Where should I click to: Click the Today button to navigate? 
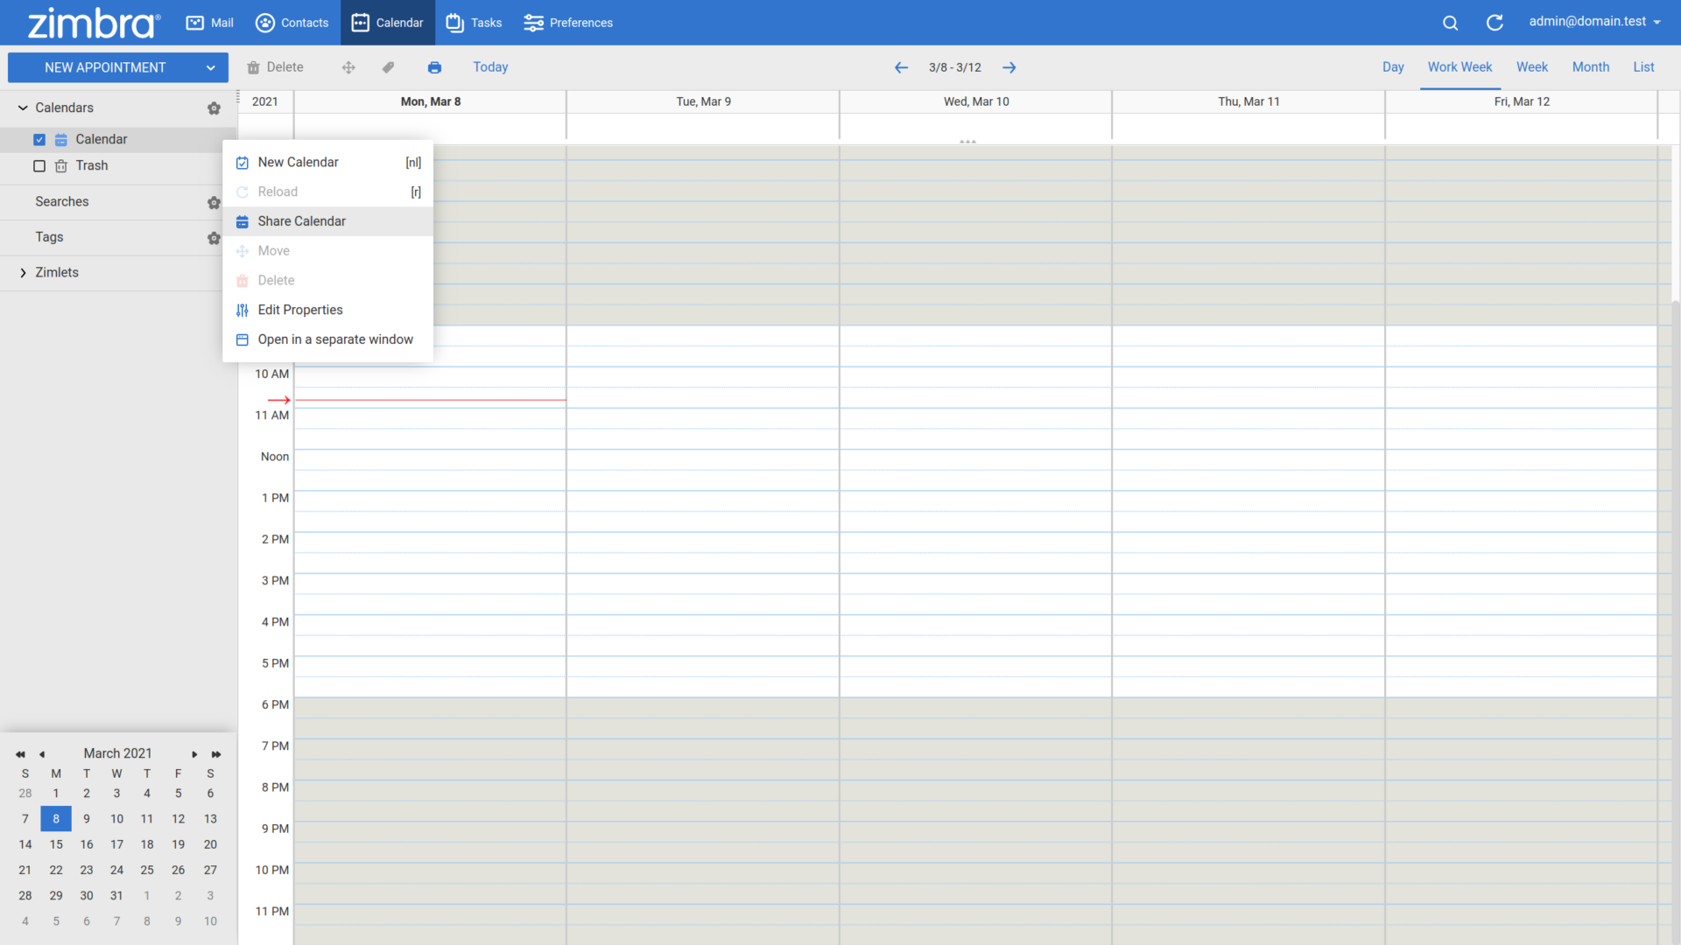(x=490, y=66)
